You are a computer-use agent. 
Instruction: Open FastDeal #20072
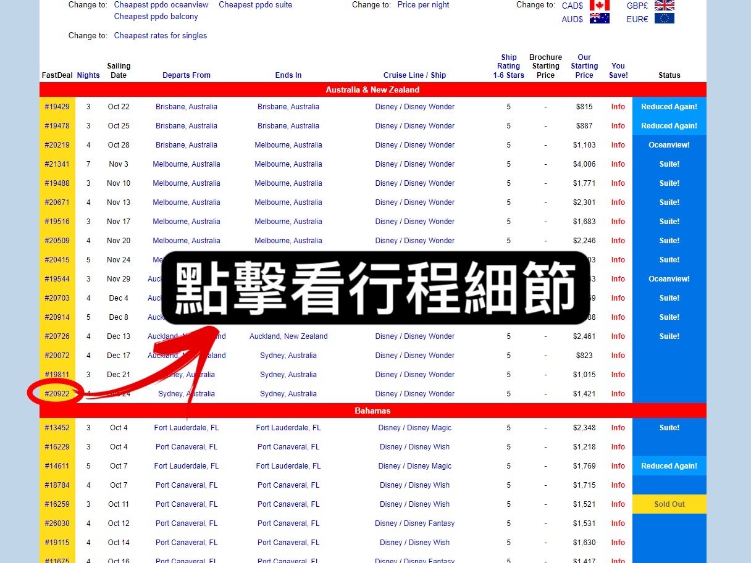click(57, 356)
